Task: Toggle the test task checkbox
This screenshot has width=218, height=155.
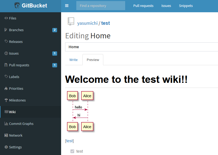Action: coord(72,151)
